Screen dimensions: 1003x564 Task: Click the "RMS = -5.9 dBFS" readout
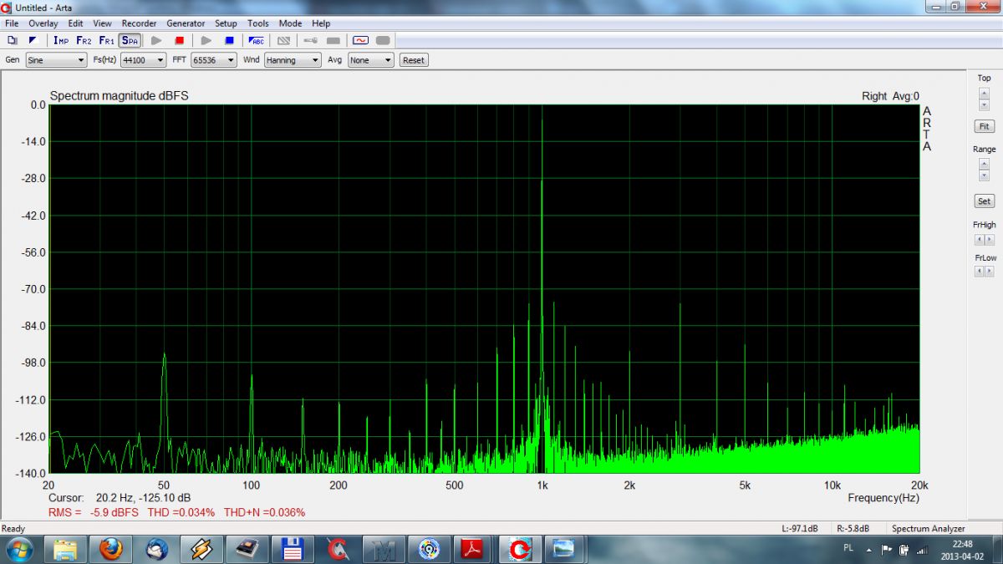click(x=94, y=512)
